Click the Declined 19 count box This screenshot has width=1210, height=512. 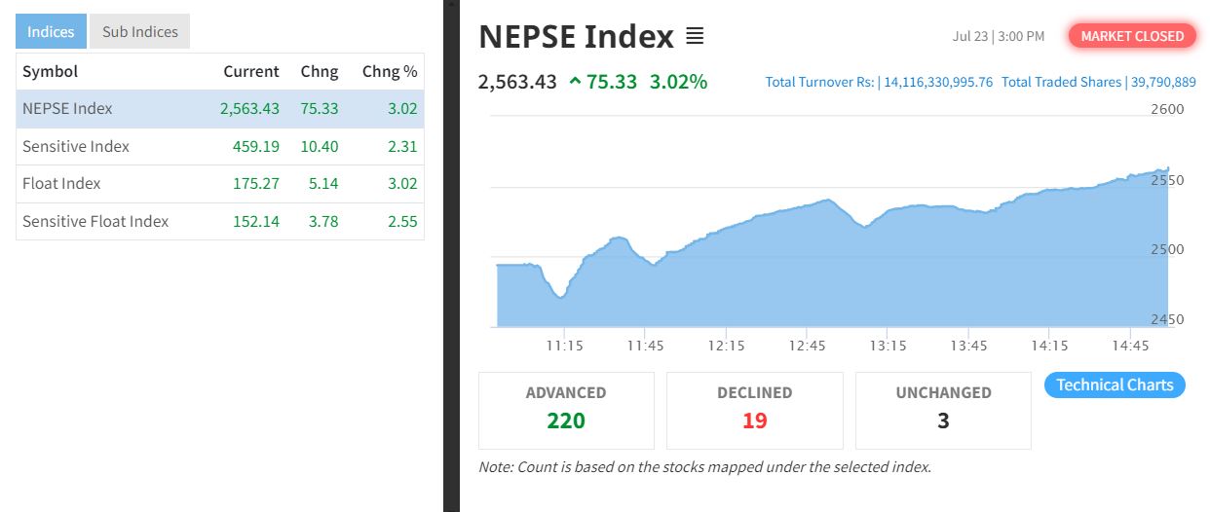pyautogui.click(x=755, y=410)
